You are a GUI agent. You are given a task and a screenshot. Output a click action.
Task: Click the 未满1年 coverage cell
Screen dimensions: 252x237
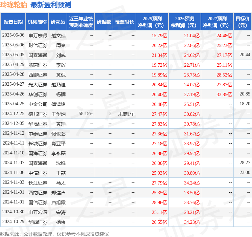[126, 114]
